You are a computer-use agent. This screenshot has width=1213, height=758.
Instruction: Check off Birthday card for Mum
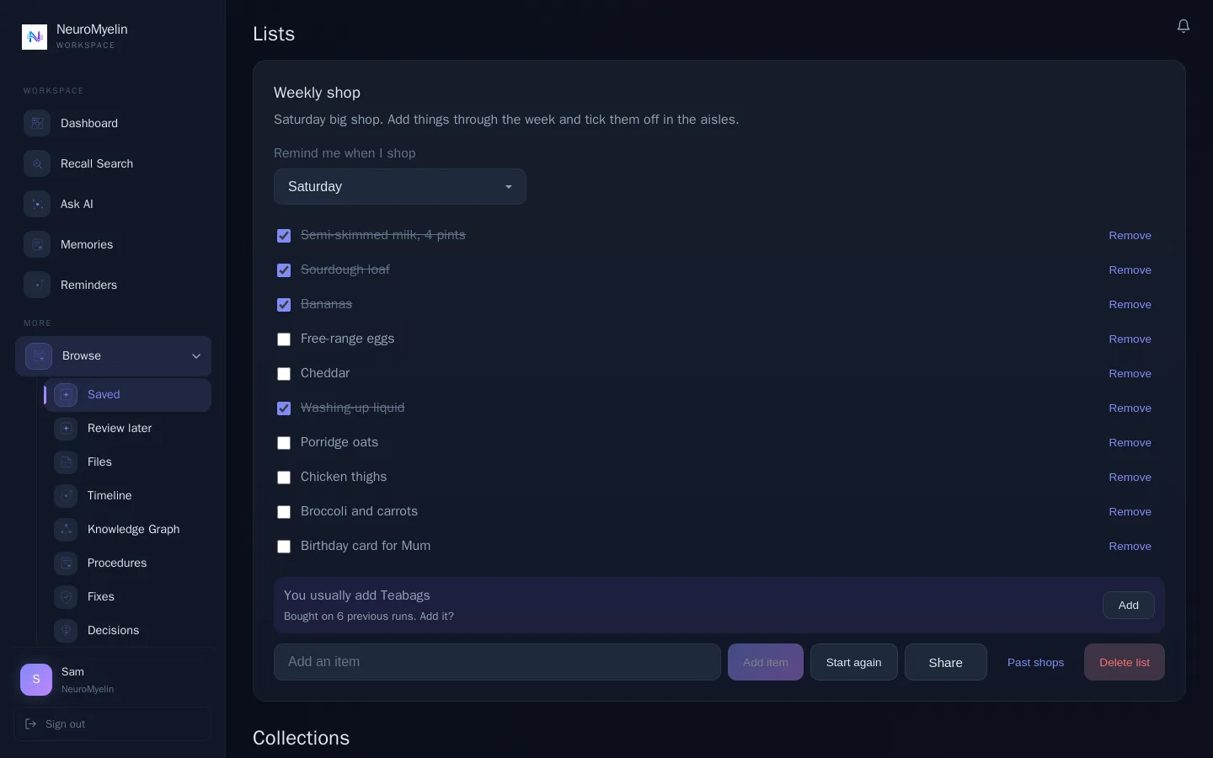284,547
